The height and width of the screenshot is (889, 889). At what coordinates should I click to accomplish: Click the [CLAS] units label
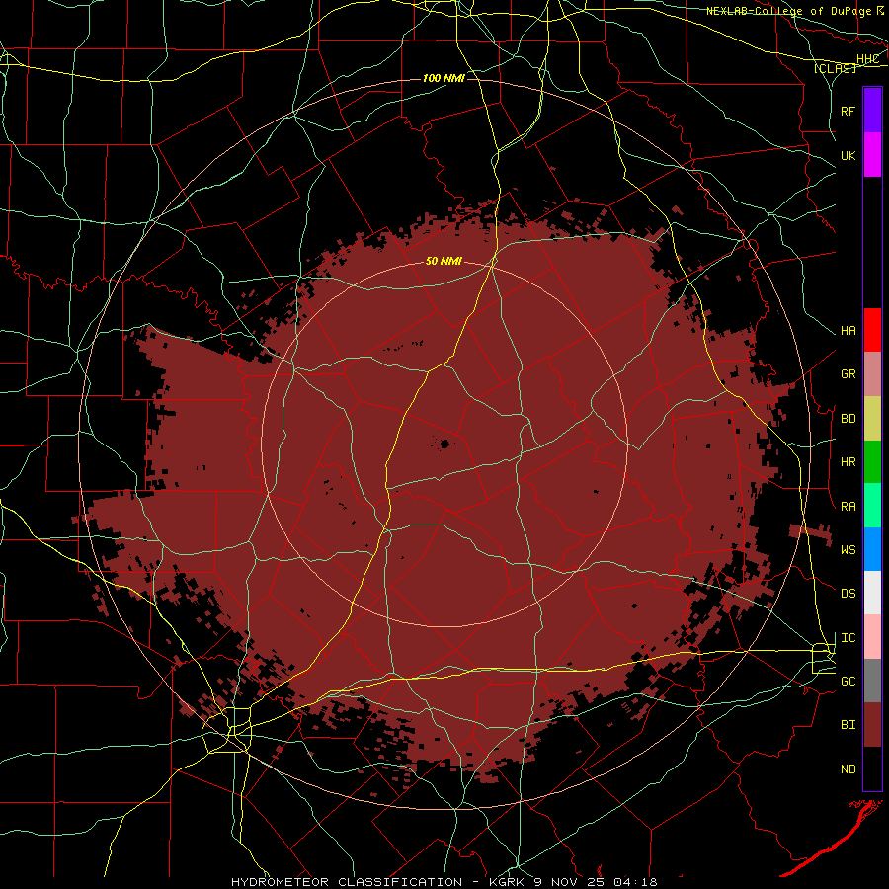tap(835, 68)
